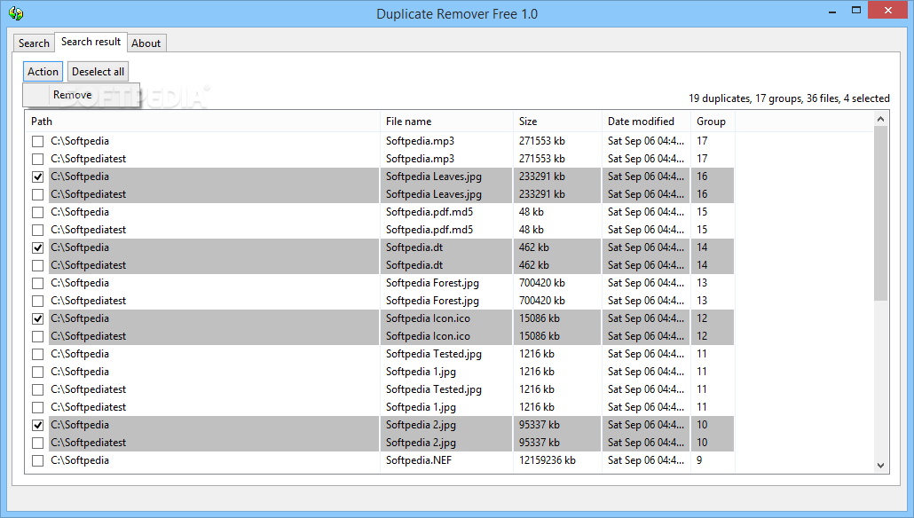Check the C:\Softpediatest Softpedia Tested.jpg checkbox
914x518 pixels.
click(x=38, y=389)
